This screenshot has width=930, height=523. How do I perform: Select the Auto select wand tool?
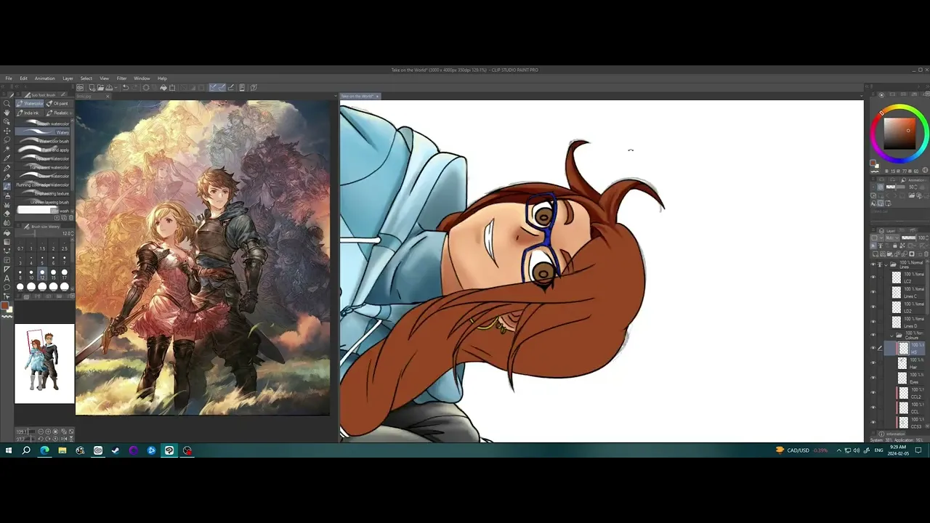pyautogui.click(x=7, y=149)
